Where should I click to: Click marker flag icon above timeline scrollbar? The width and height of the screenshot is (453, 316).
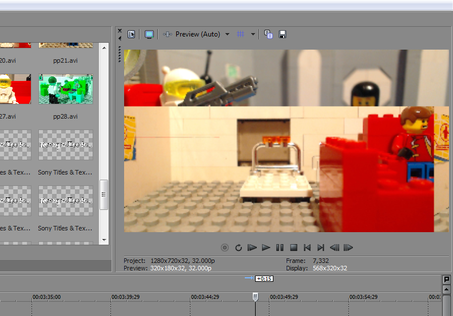click(446, 279)
